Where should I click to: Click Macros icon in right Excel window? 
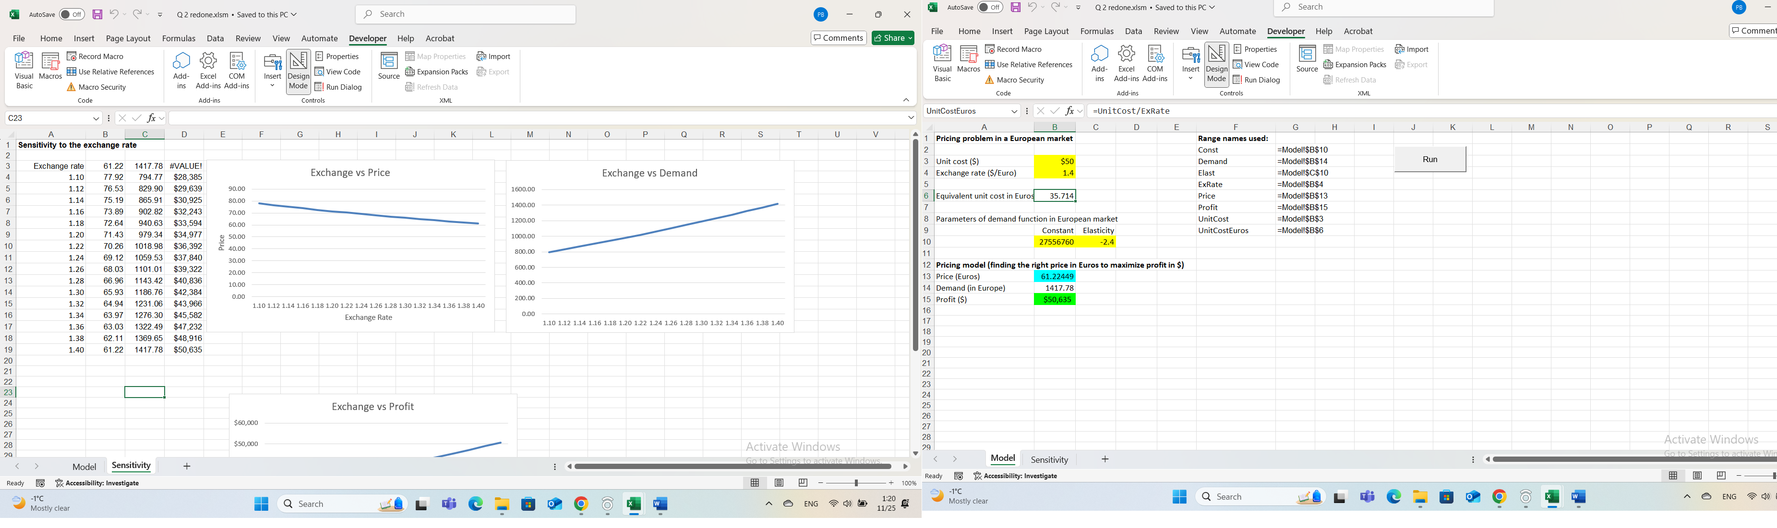(969, 60)
